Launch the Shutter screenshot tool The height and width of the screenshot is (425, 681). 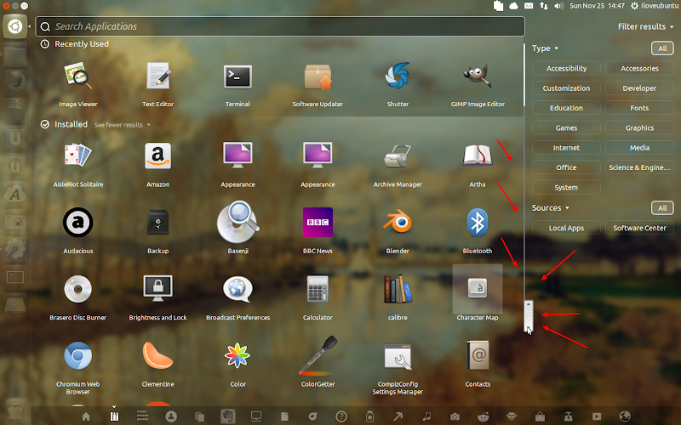[x=398, y=76]
